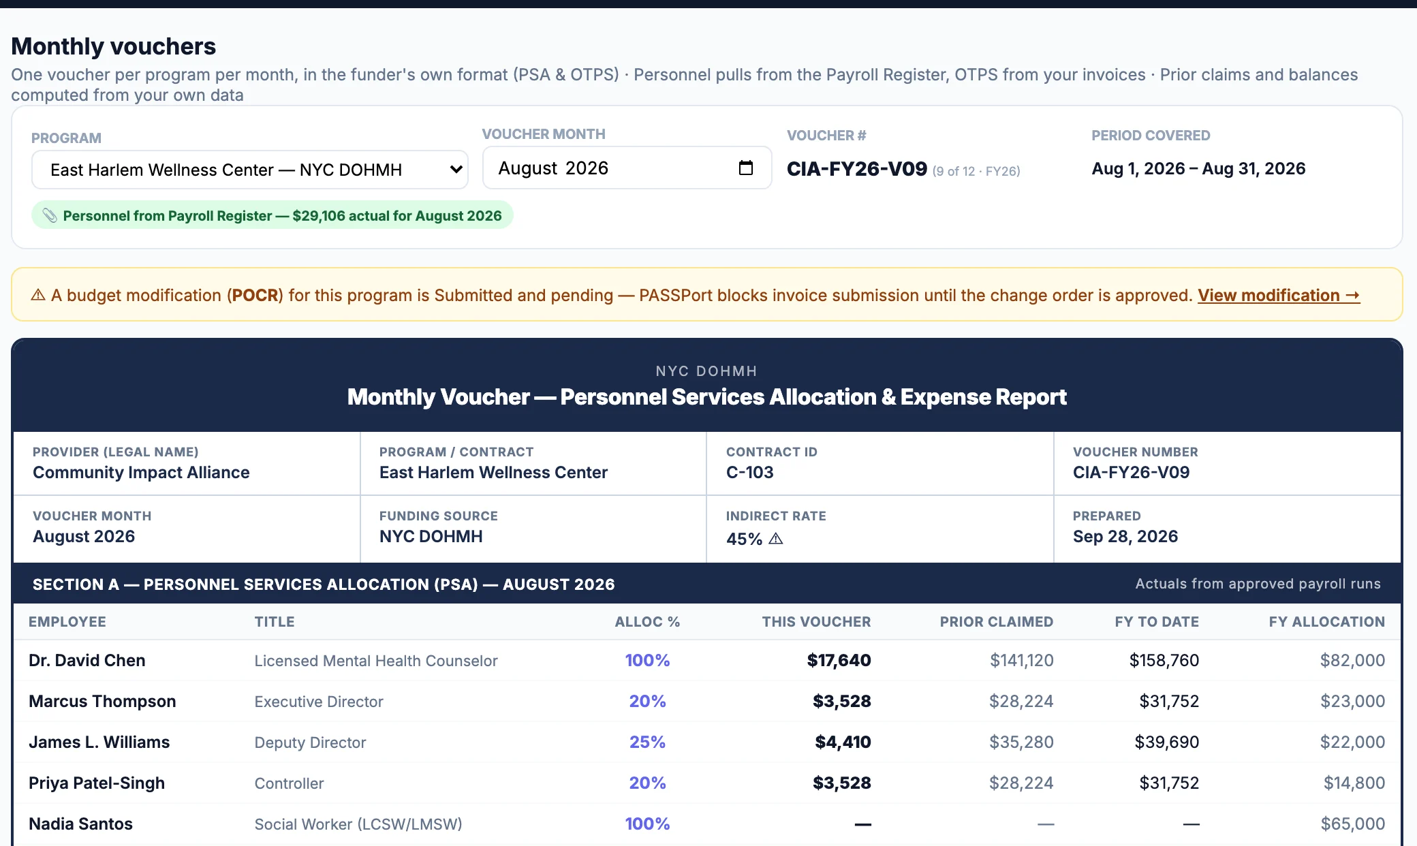Click the 100% allocation for Nadia Santos

(x=647, y=824)
